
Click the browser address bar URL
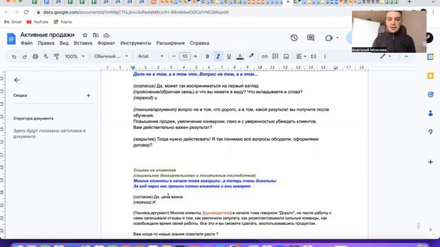pyautogui.click(x=136, y=12)
